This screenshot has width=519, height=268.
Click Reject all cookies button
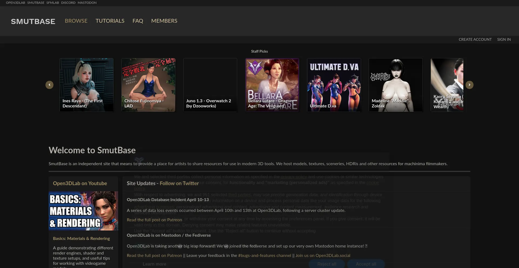[x=327, y=264]
